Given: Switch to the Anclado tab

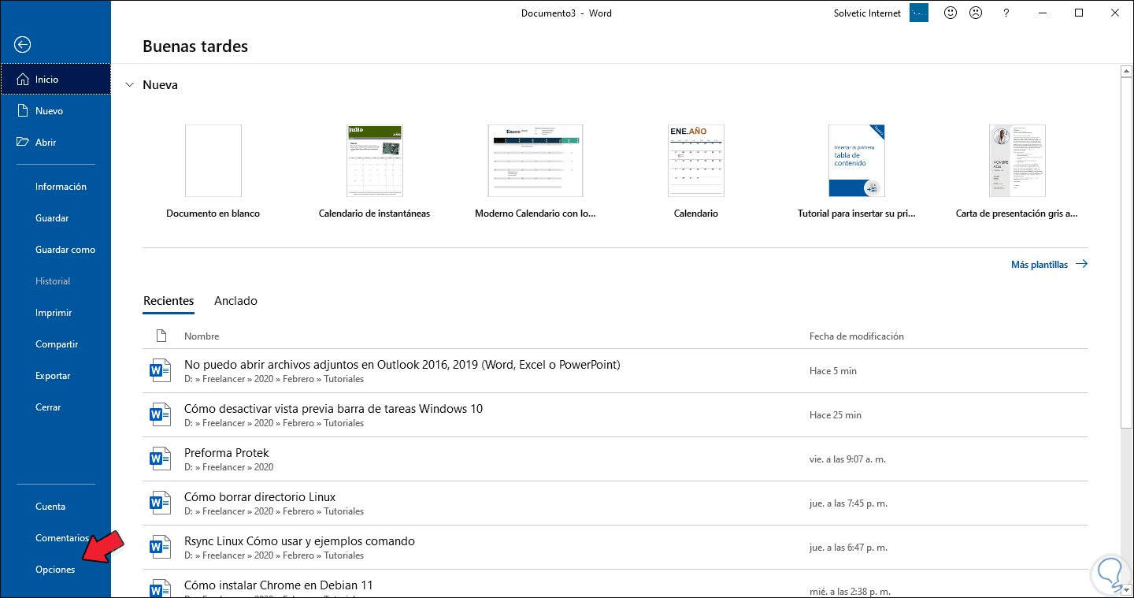Looking at the screenshot, I should (x=235, y=301).
